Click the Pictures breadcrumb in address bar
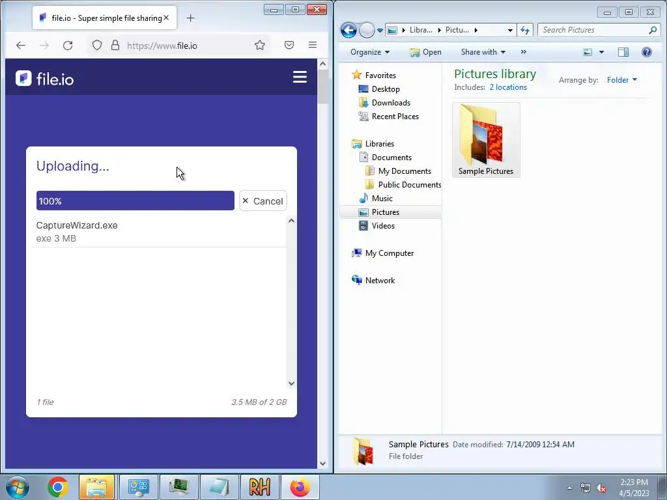667x500 pixels. point(457,30)
